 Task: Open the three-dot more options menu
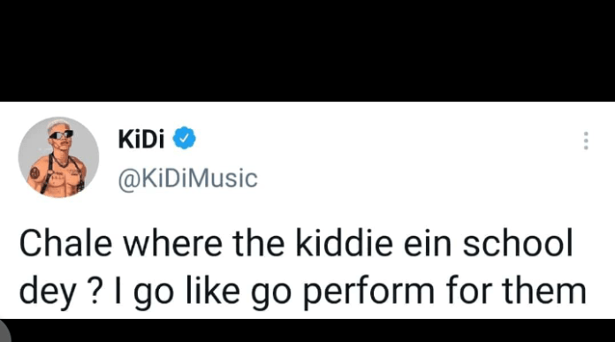(x=586, y=141)
